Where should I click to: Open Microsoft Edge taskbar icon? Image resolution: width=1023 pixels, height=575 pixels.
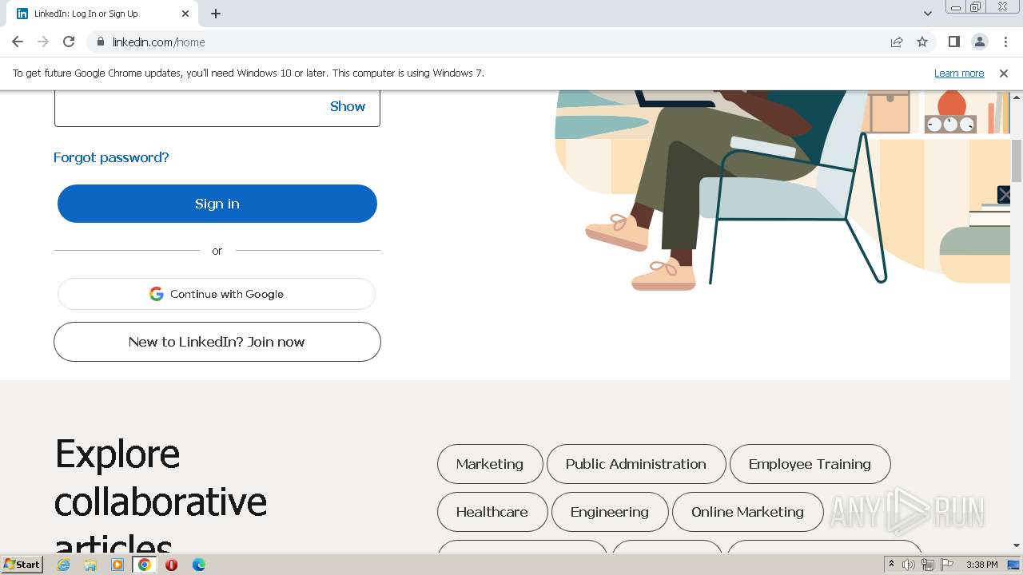[199, 565]
